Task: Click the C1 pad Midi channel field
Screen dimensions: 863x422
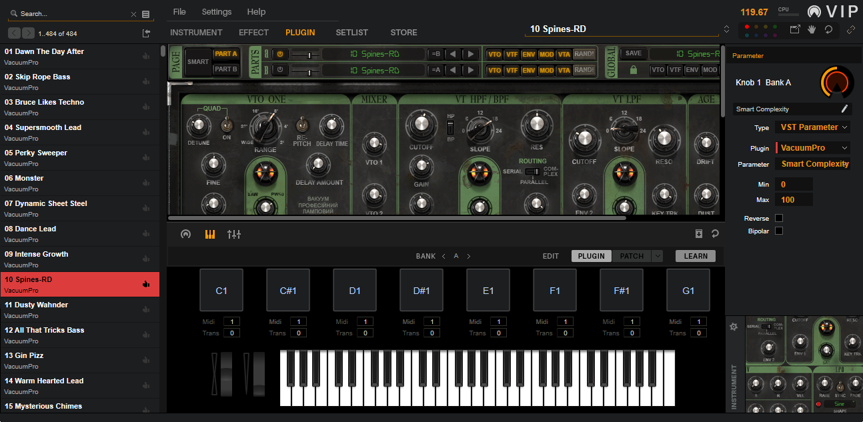Action: (x=231, y=322)
